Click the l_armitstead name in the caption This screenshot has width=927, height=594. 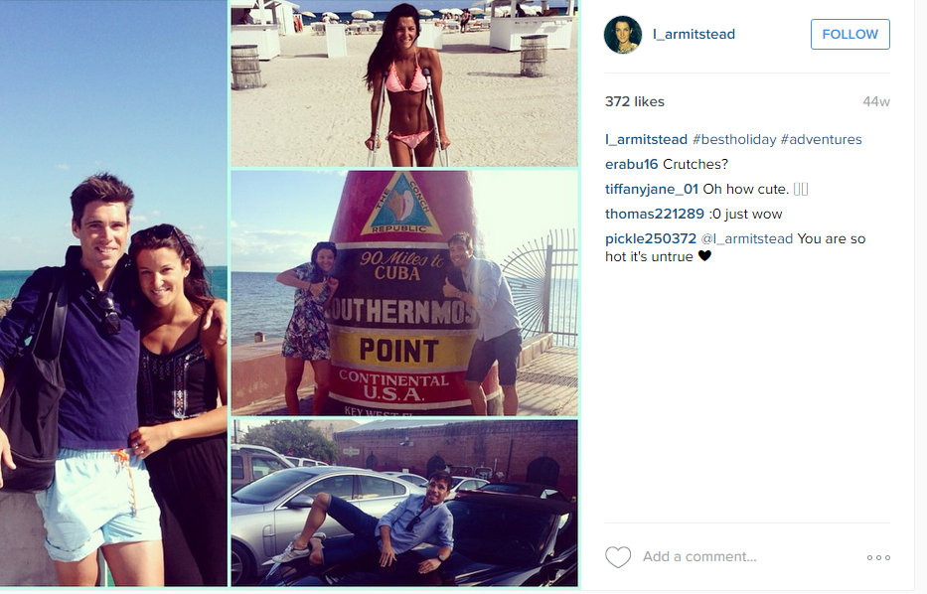(x=646, y=139)
